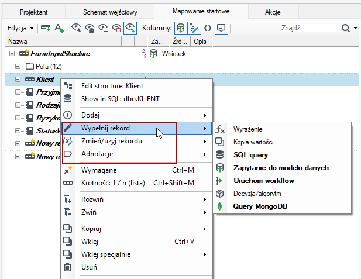Viewport: 361px width, 279px height.
Task: Click Krotność: 1 / n (lista) entry
Action: click(x=137, y=183)
